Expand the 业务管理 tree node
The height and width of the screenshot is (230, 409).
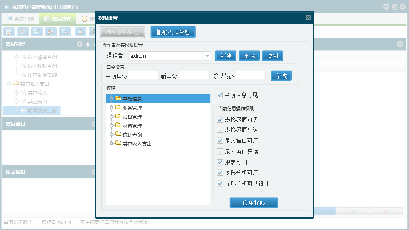(x=111, y=108)
